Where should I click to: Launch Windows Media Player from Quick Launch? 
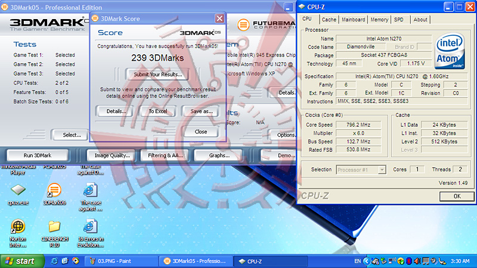[76, 261]
